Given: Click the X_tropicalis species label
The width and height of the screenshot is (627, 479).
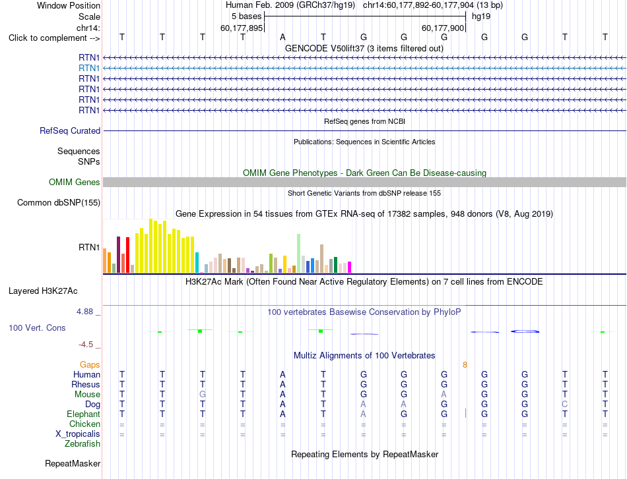Looking at the screenshot, I should [78, 434].
